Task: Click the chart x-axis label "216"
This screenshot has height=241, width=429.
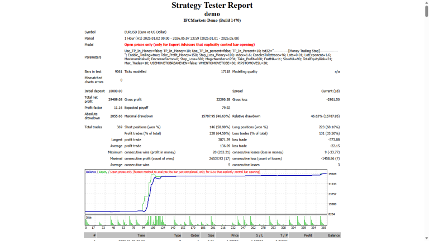Action: click(x=223, y=228)
